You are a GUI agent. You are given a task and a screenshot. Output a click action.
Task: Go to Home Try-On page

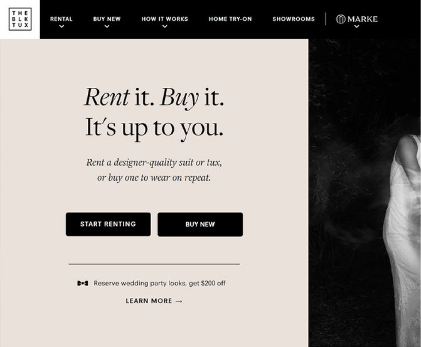[230, 19]
